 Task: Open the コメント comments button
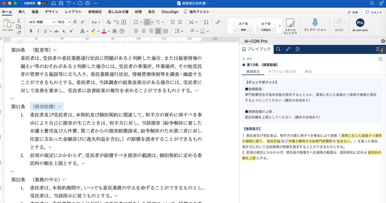(374, 12)
